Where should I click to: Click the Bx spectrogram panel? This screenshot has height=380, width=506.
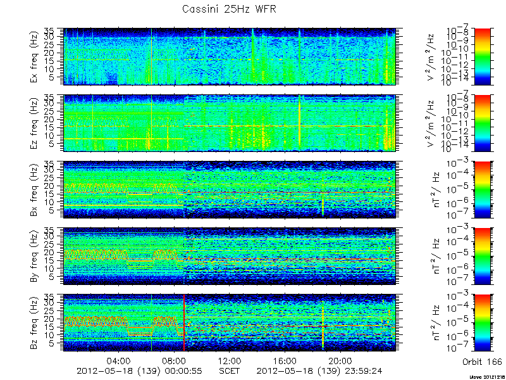[x=230, y=189]
